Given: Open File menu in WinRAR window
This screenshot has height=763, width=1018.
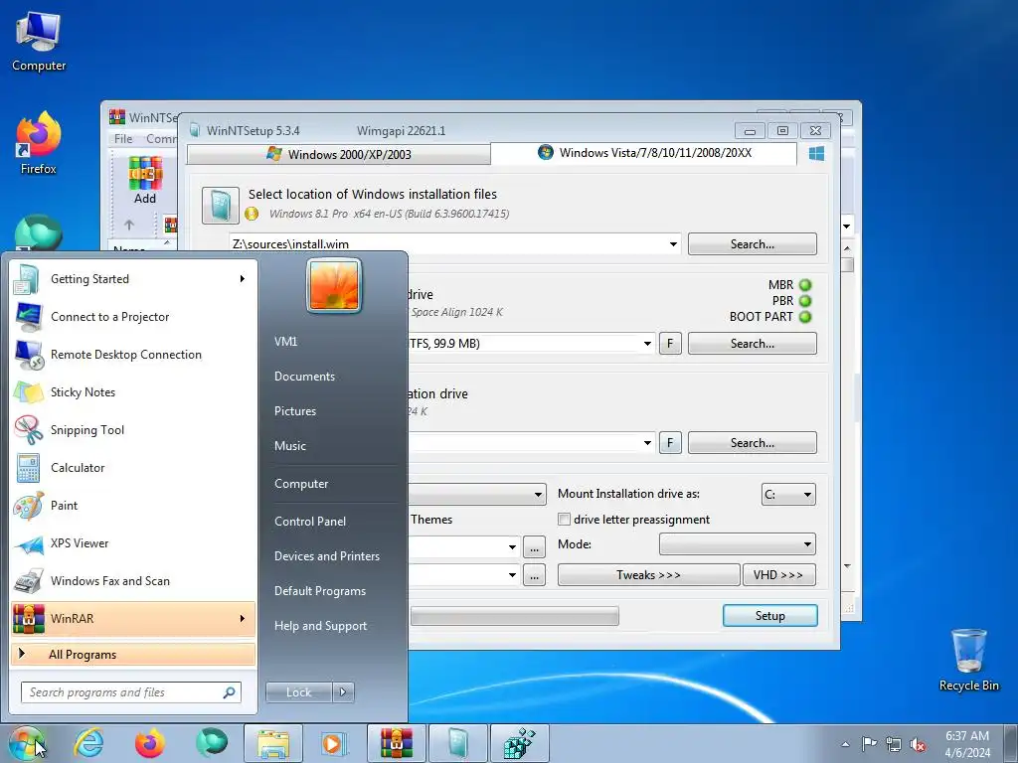Looking at the screenshot, I should (122, 139).
